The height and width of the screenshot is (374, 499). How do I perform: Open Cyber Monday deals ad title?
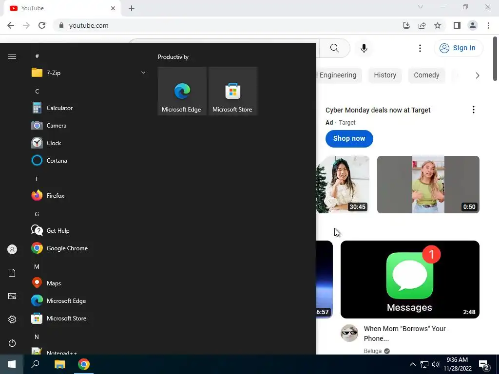378,110
